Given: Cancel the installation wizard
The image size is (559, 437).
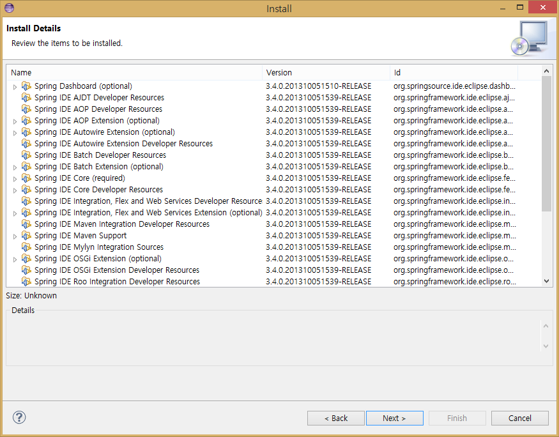Looking at the screenshot, I should [x=520, y=418].
